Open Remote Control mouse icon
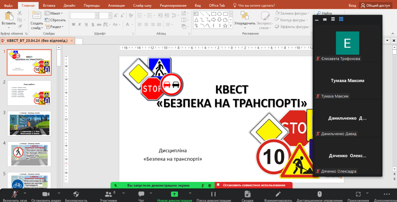This screenshot has height=202, width=397. pos(319,194)
